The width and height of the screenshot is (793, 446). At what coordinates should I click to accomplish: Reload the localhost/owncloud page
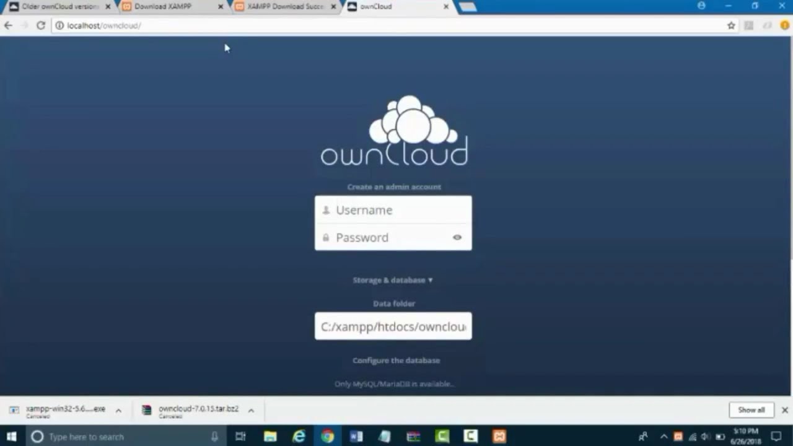point(41,25)
